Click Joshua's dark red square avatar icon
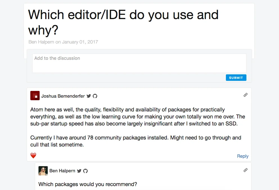The width and height of the screenshot is (279, 190). (x=35, y=95)
